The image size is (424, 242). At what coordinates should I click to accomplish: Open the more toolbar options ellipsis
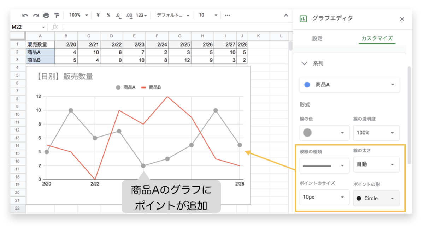(228, 15)
